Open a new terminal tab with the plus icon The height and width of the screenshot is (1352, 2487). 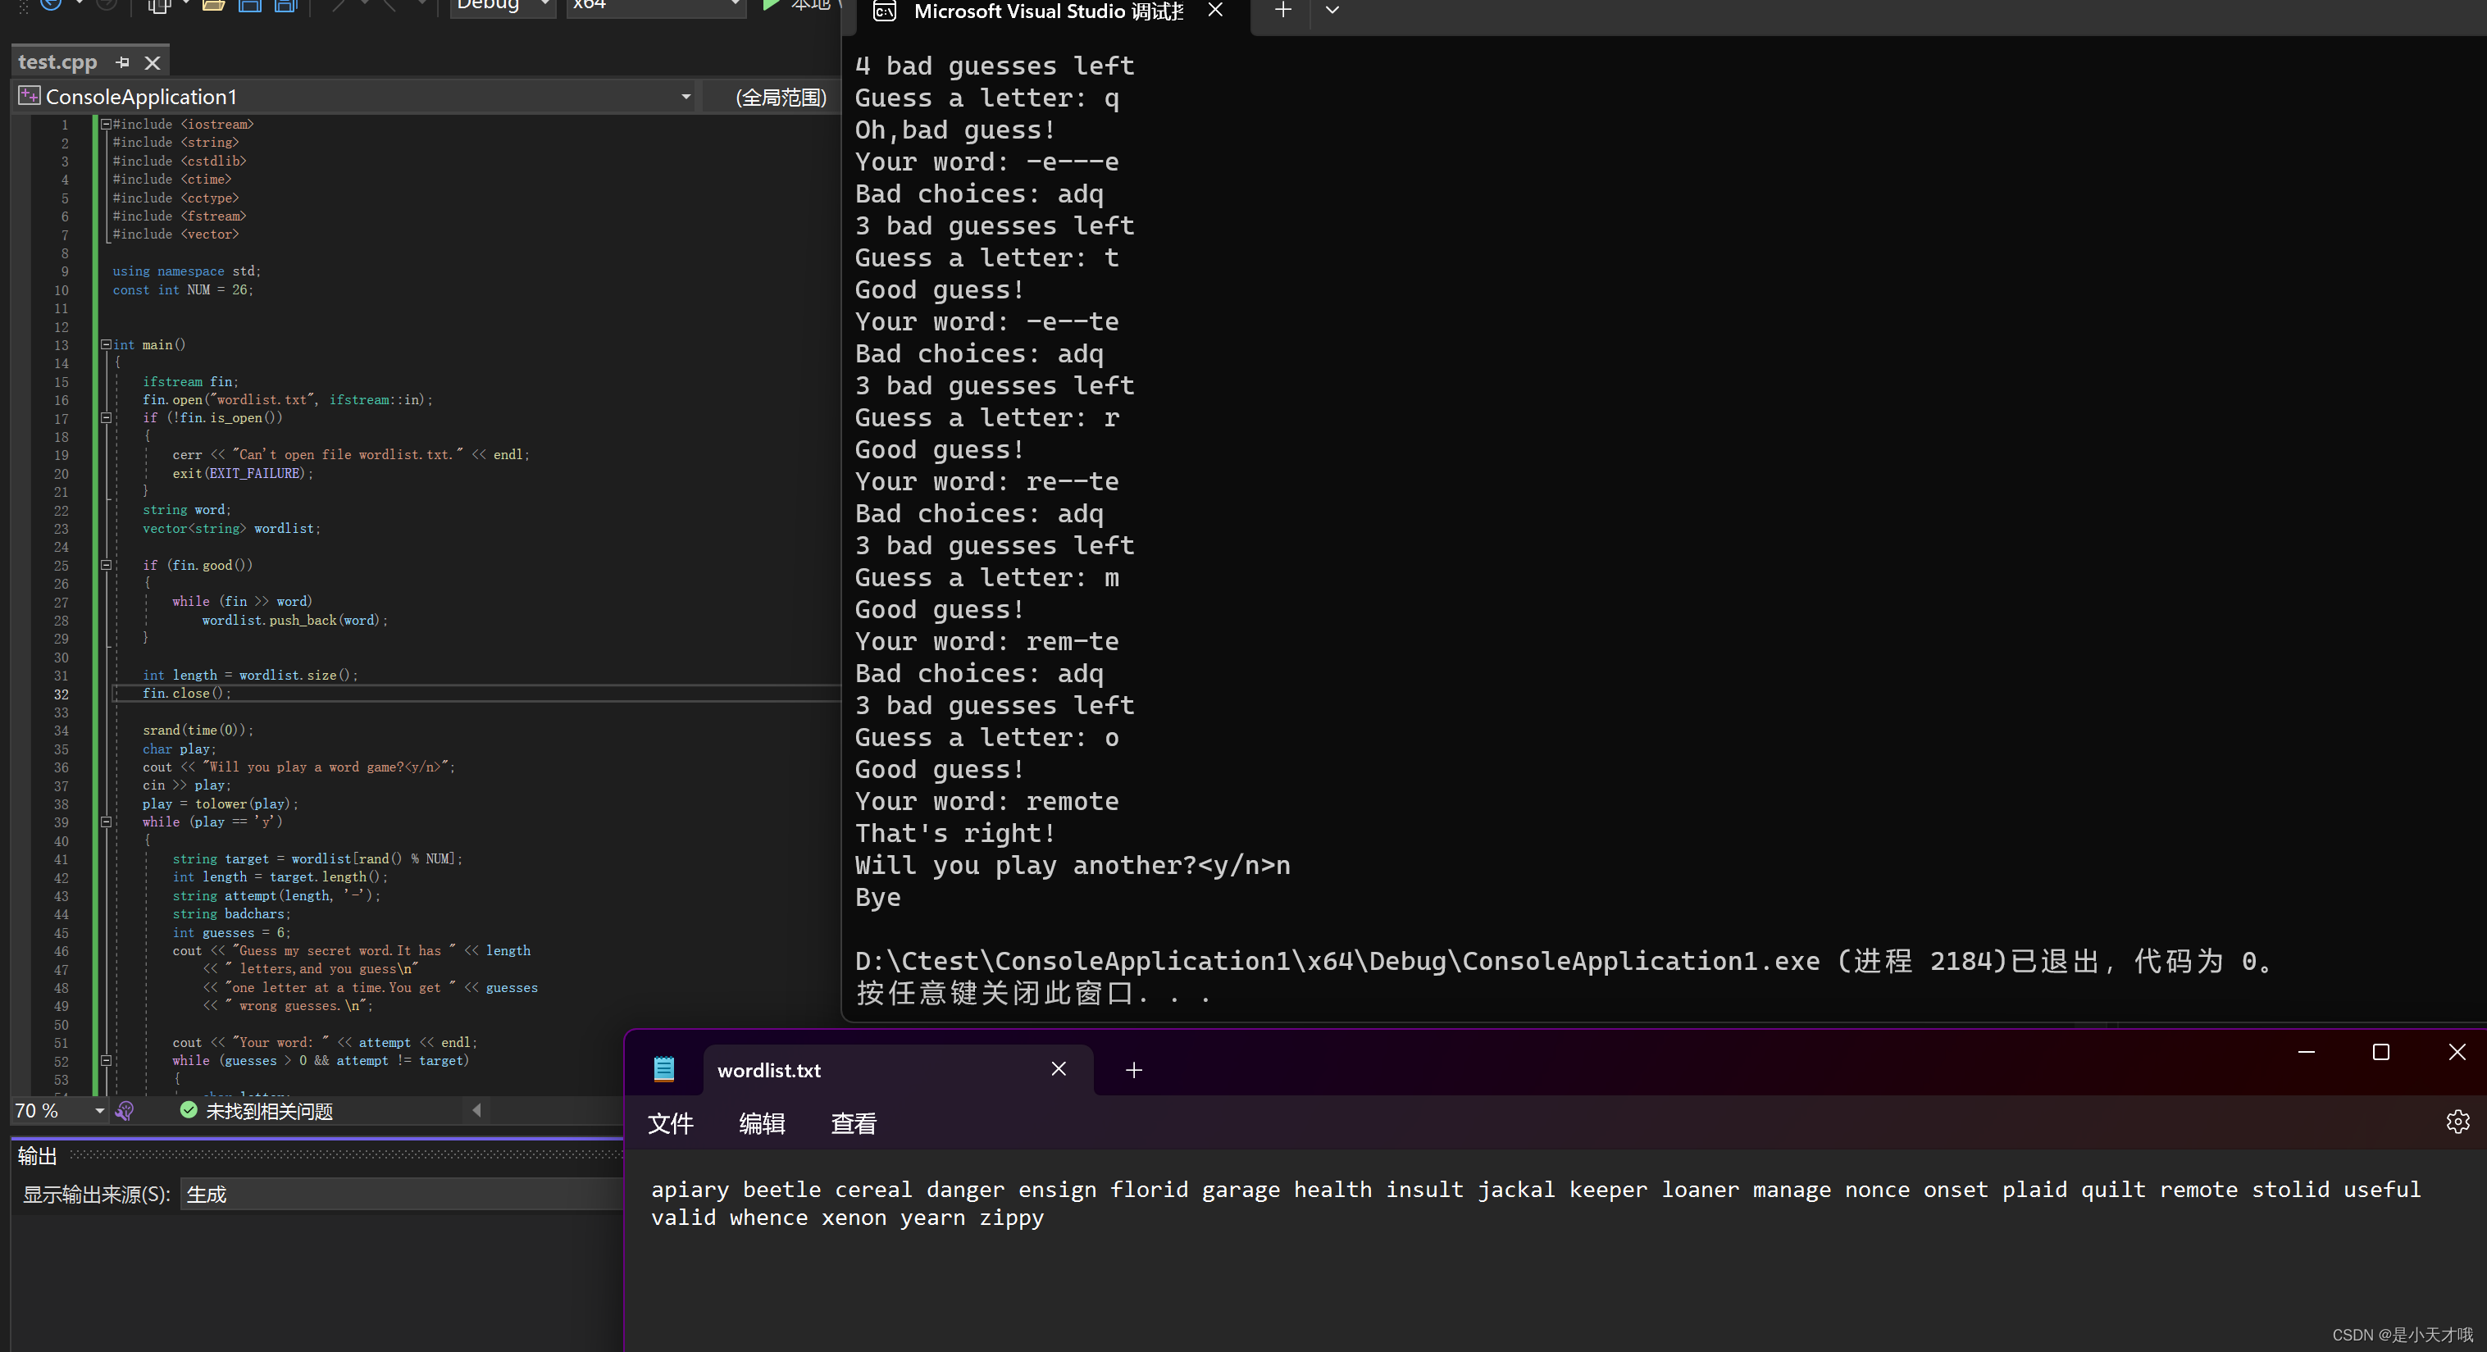click(x=1282, y=11)
